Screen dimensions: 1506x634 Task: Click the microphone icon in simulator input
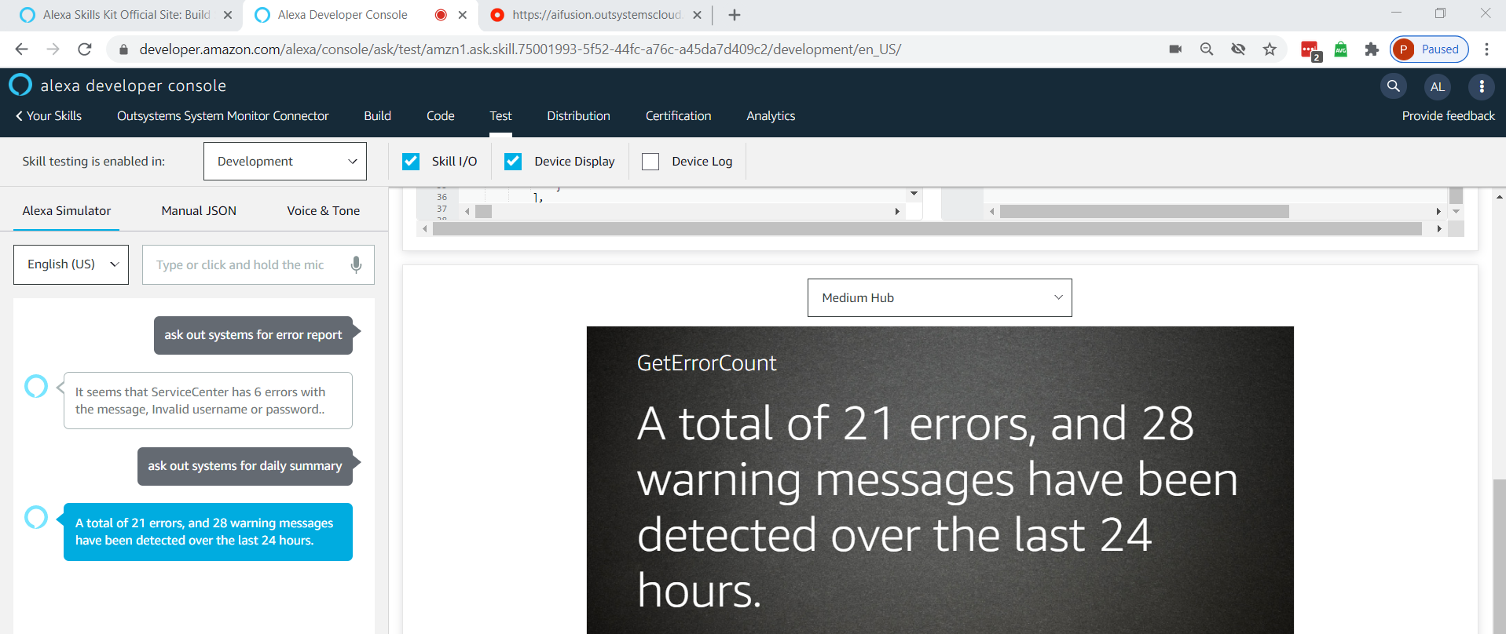356,264
